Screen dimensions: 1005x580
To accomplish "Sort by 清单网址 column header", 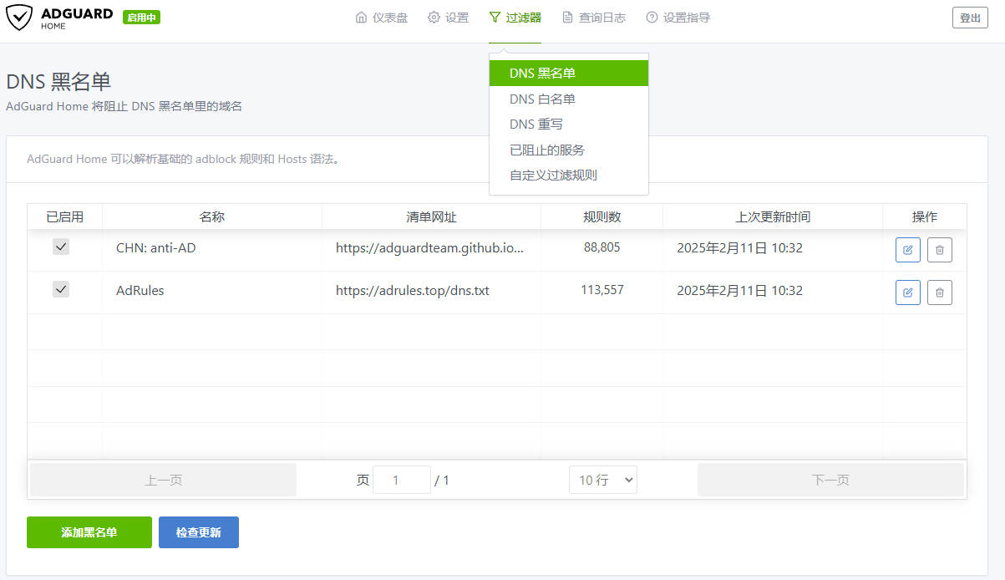I will (432, 216).
